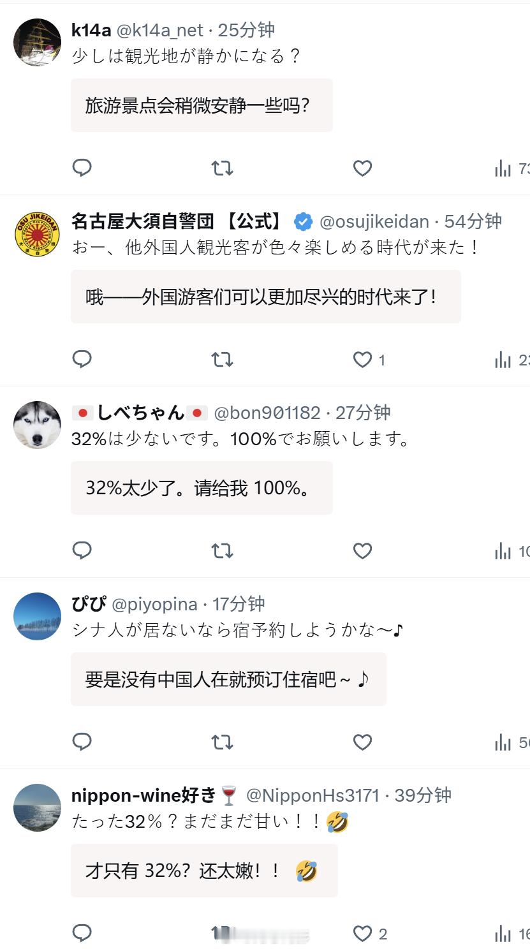The image size is (530, 949).
Task: Open @k14a_net profile handle
Action: tap(160, 30)
